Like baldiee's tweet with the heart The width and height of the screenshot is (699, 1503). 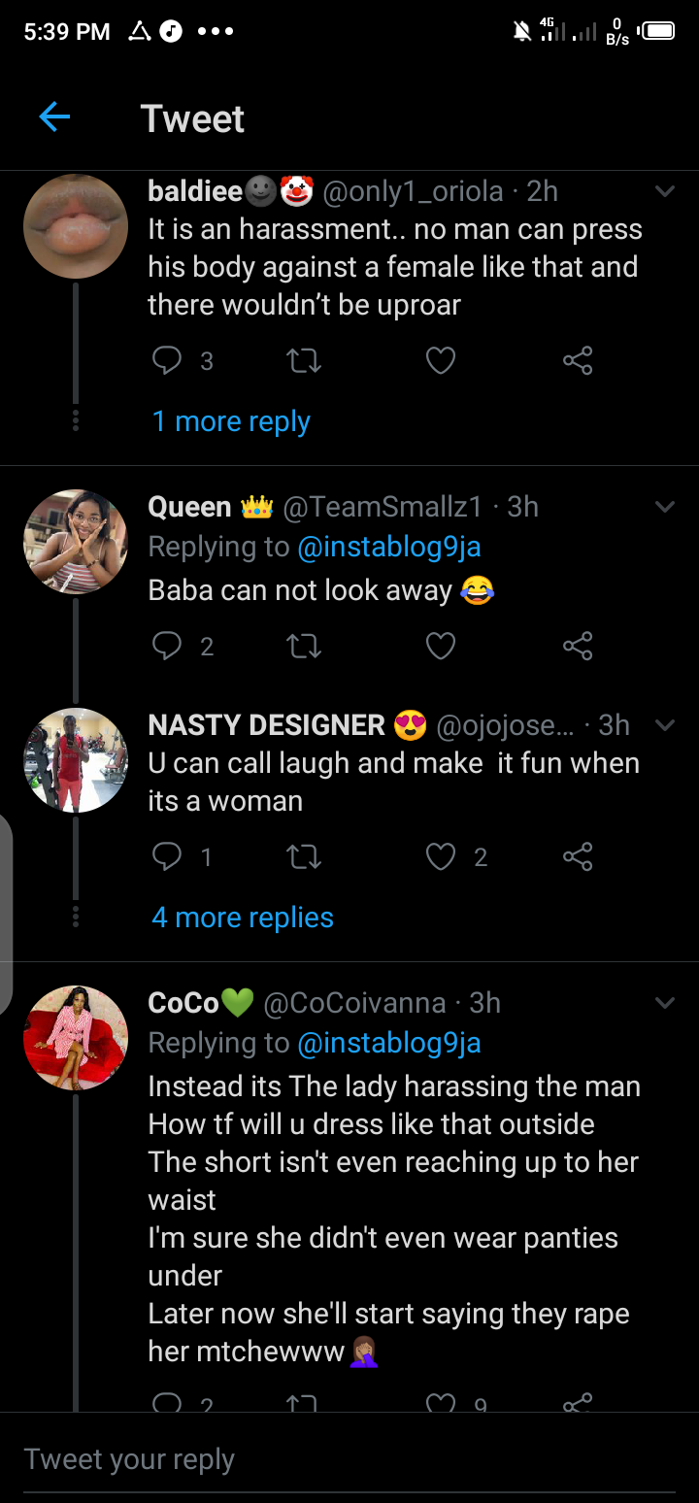[x=441, y=361]
